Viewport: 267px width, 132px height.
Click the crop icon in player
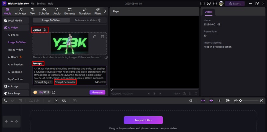tap(190, 94)
